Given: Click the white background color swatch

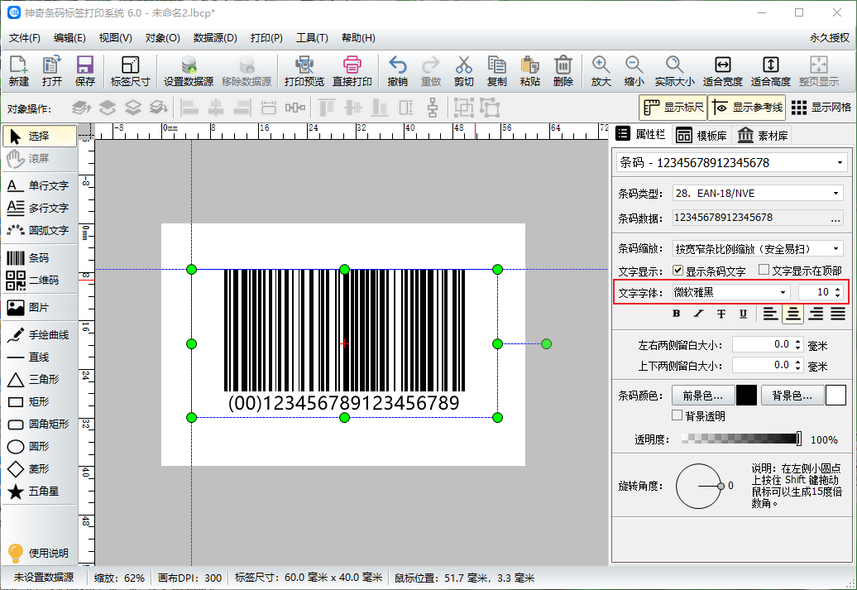Looking at the screenshot, I should point(835,396).
